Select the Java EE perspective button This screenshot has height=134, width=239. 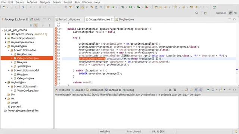point(221,13)
